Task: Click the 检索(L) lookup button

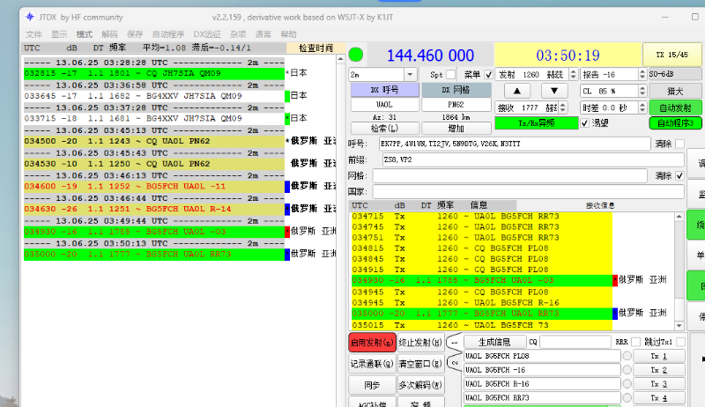Action: tap(384, 128)
